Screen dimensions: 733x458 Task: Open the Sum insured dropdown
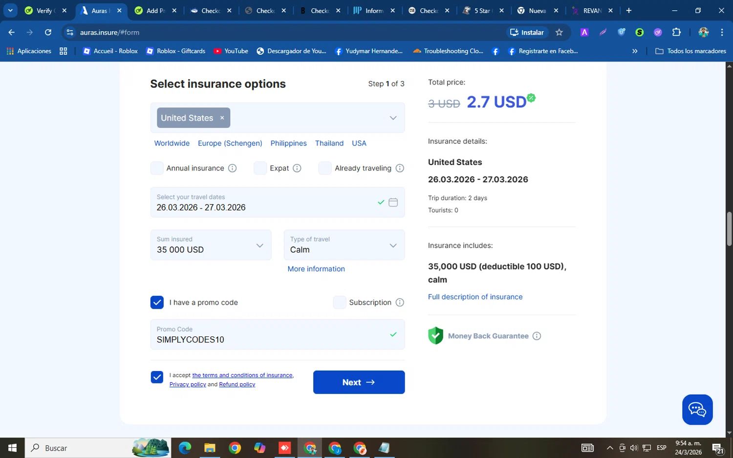pyautogui.click(x=211, y=245)
